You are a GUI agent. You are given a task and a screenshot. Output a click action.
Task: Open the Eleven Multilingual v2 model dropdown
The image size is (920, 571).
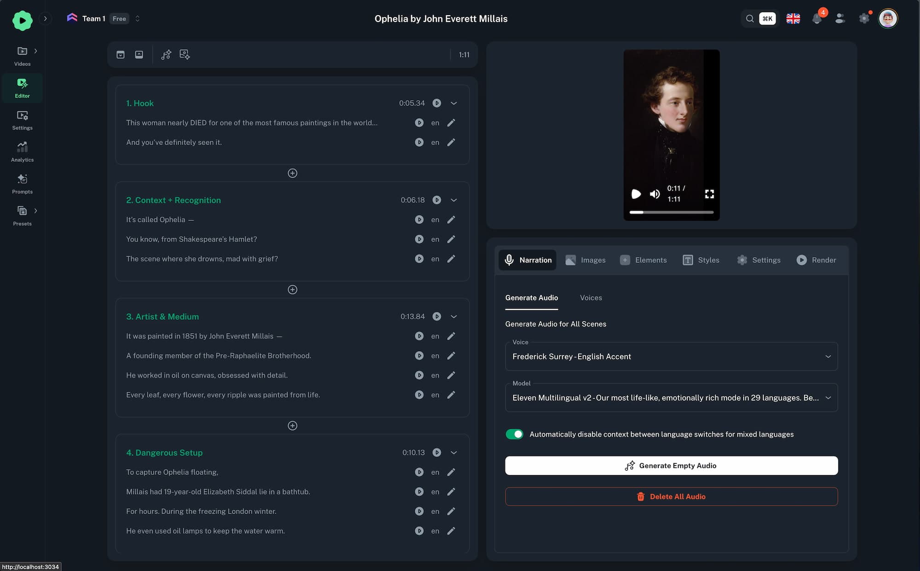pyautogui.click(x=671, y=397)
